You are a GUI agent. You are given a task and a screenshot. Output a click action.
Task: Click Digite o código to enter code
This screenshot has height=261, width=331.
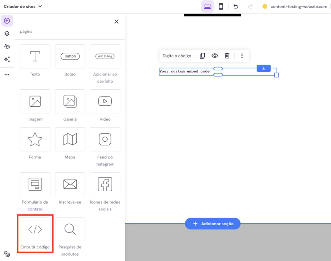177,56
